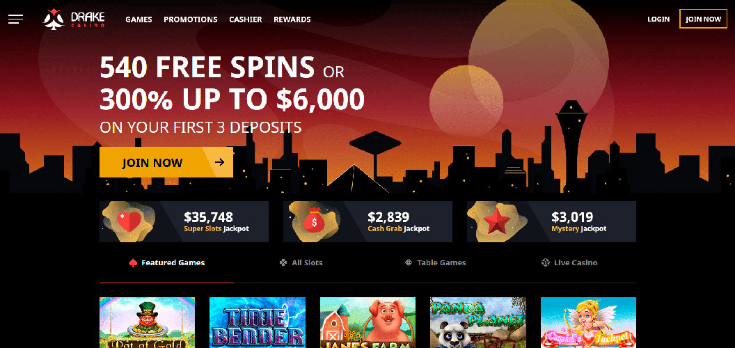The image size is (735, 348).
Task: Click the spade icon beside Featured Games
Action: pos(133,262)
